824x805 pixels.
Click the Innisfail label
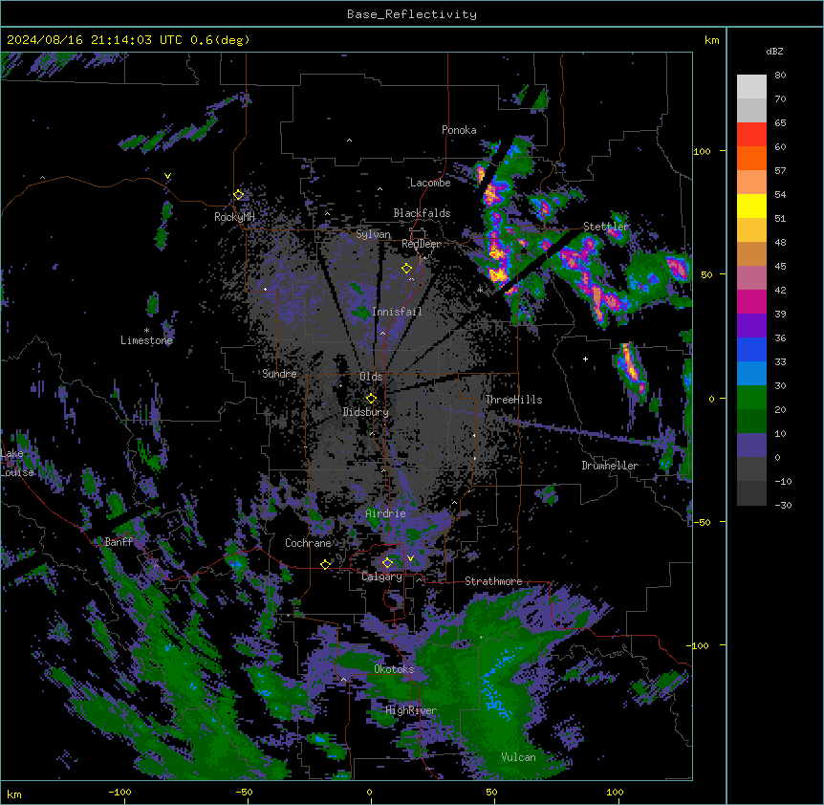[x=397, y=312]
